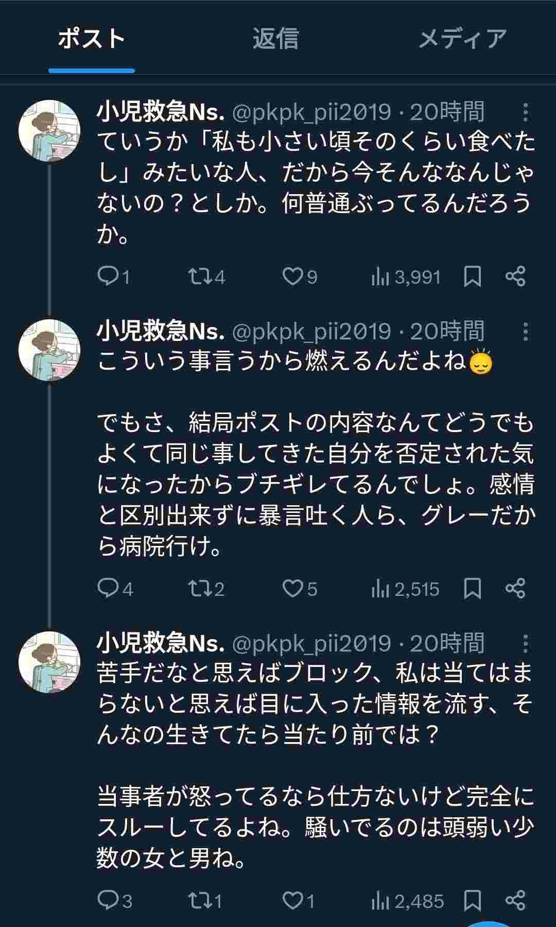The width and height of the screenshot is (556, 927).
Task: Open 小児救急Ns. name on the third post
Action: (x=161, y=644)
